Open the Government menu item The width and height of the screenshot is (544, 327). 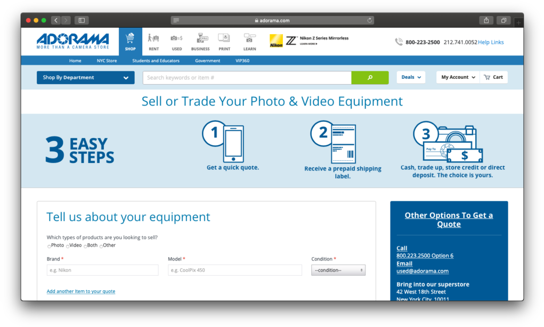pyautogui.click(x=207, y=60)
